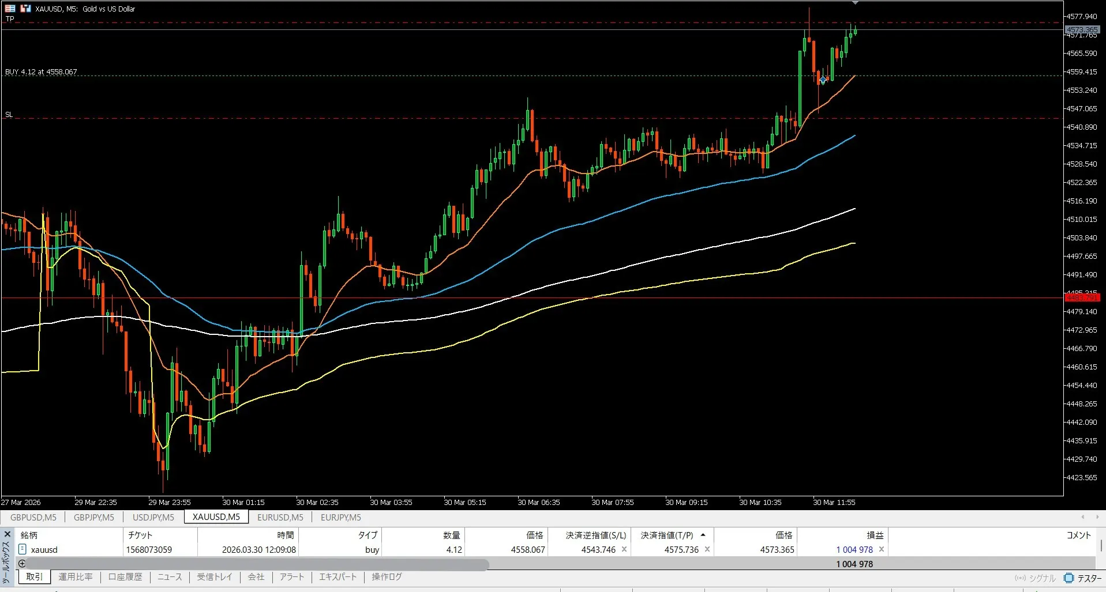Open the one-click trading panel icon
The height and width of the screenshot is (592, 1106).
click(10, 9)
